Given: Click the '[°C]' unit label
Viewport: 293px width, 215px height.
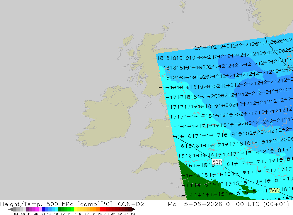Looking at the screenshot, I should [x=107, y=204].
